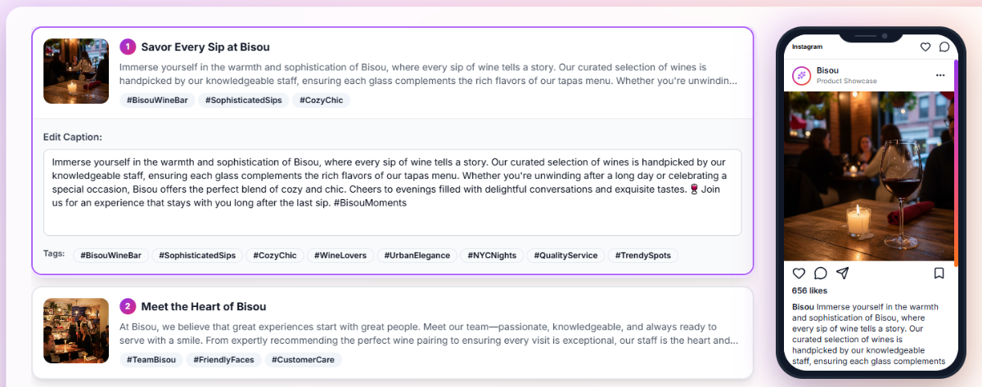Screen dimensions: 982x387
Task: Expand the Meet the Heart of Bisou card
Action: 203,307
